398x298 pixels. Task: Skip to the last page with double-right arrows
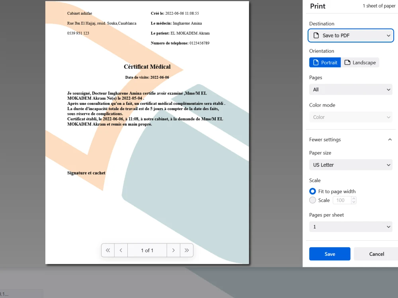coord(187,250)
